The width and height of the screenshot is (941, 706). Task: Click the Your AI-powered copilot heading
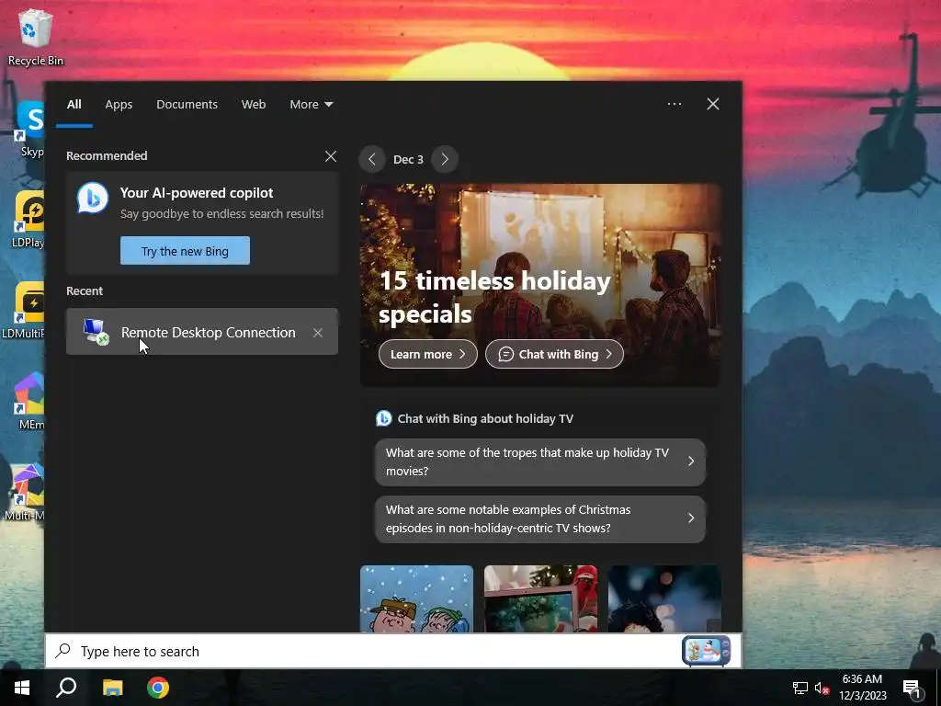click(197, 193)
